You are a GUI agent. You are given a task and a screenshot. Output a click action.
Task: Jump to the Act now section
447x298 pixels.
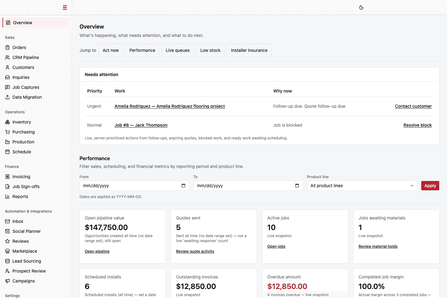(111, 50)
